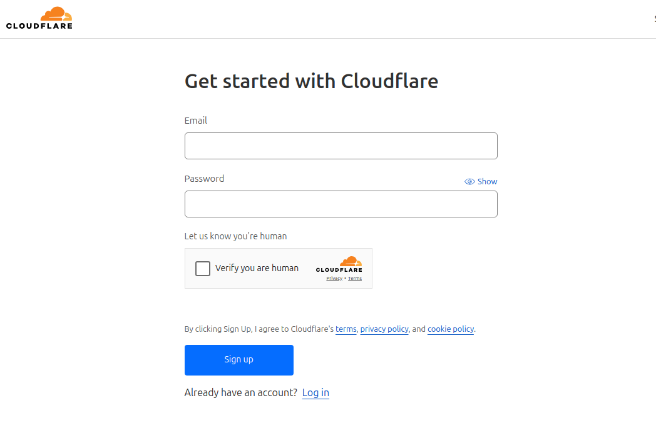Viewport: 656px width, 438px height.
Task: Click the Already have an account? text
Action: (241, 393)
